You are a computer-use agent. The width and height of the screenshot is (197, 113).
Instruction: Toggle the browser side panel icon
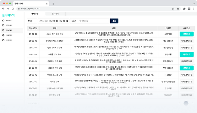click(x=189, y=9)
